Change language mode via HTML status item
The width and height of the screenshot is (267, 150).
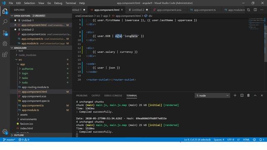[x=246, y=140]
